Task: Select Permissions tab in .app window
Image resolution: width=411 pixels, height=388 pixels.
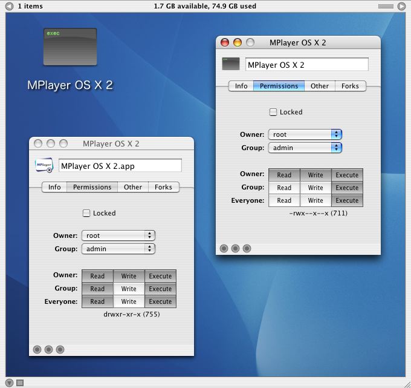Action: tap(92, 187)
